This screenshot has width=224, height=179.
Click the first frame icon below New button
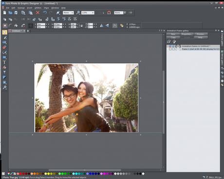[169, 42]
